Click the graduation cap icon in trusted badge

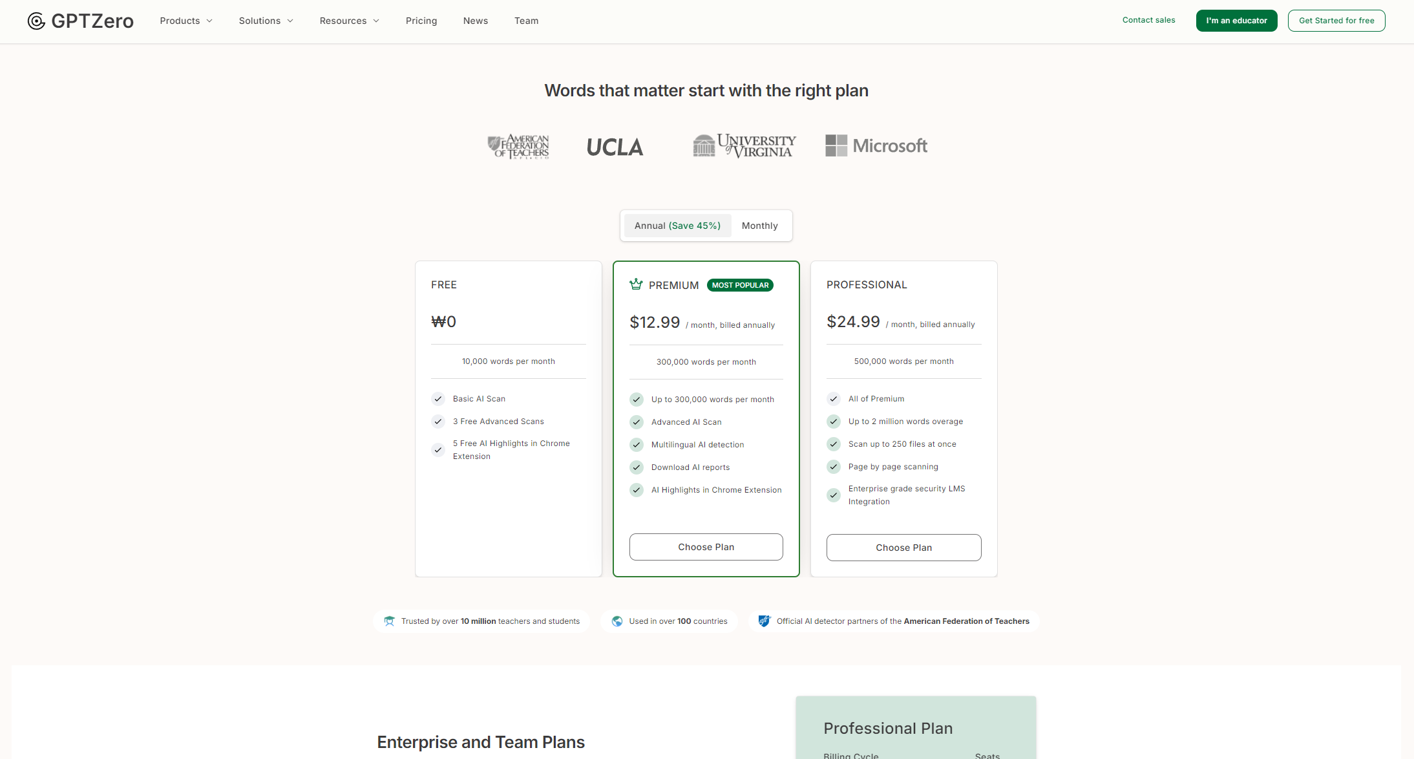pos(389,621)
